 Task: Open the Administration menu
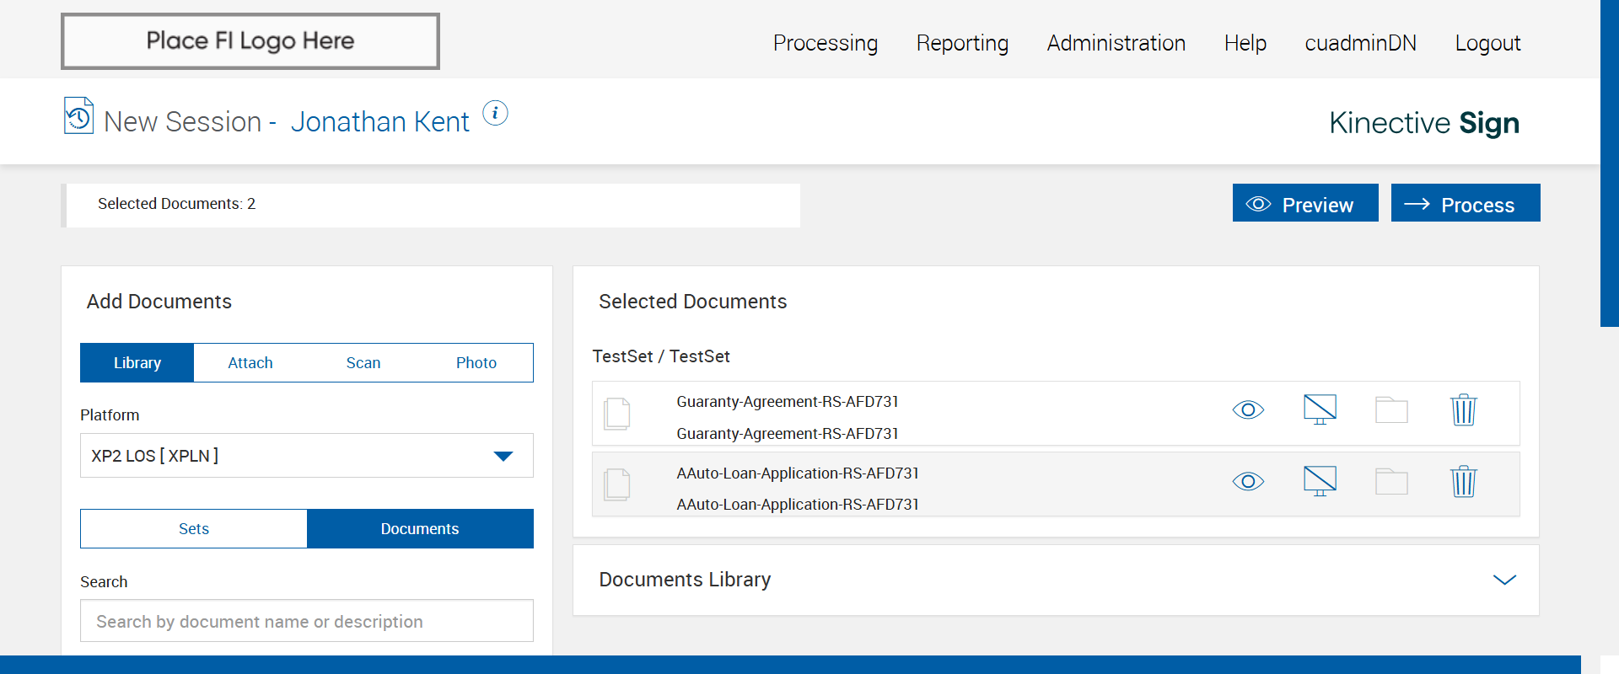tap(1116, 43)
